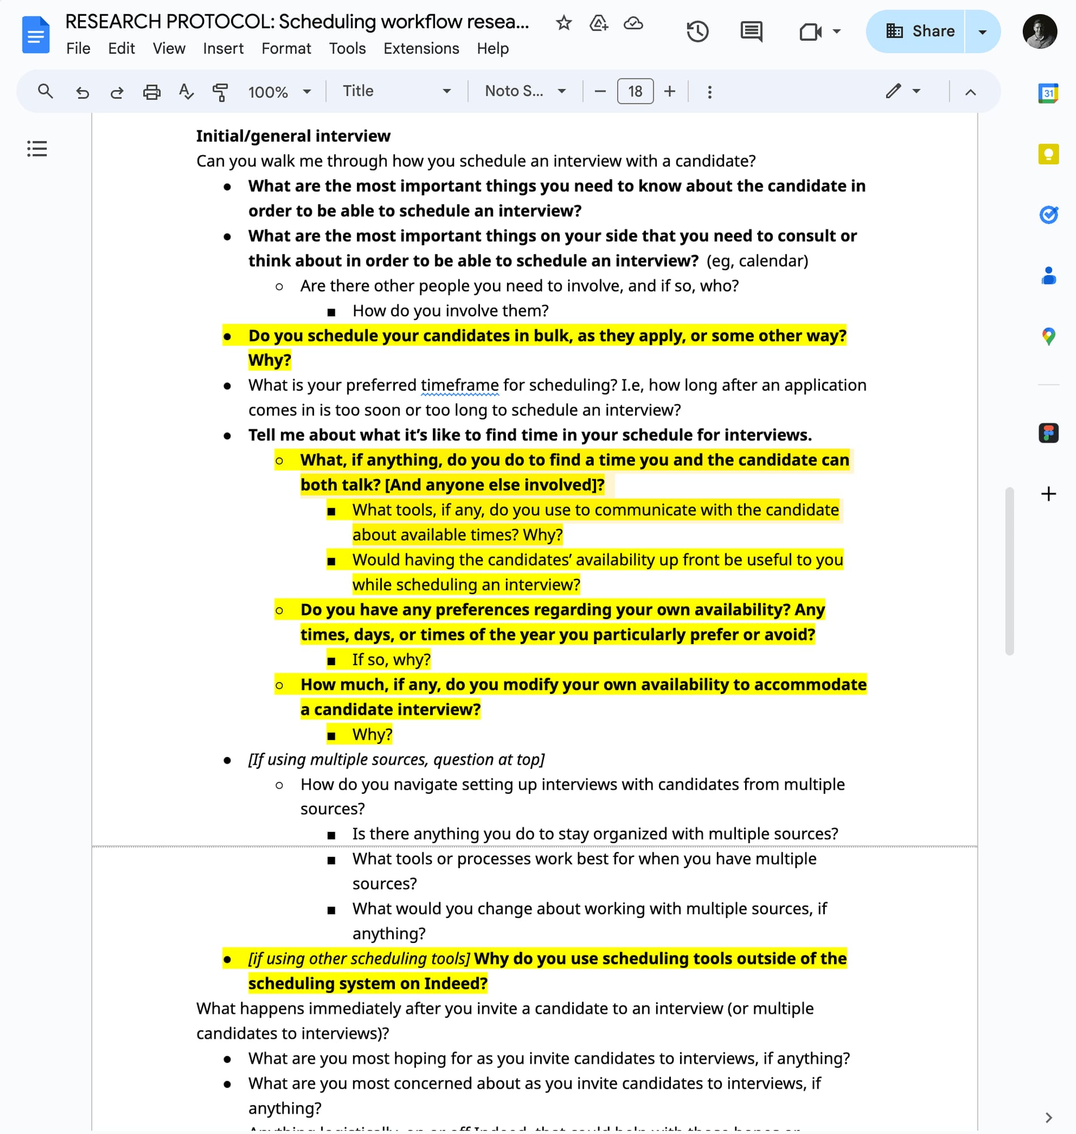The image size is (1076, 1134).
Task: Open the Format menu
Action: 286,49
